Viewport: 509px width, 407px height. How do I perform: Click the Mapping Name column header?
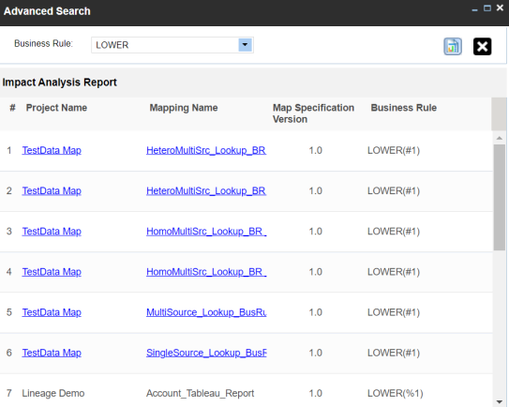tap(184, 108)
